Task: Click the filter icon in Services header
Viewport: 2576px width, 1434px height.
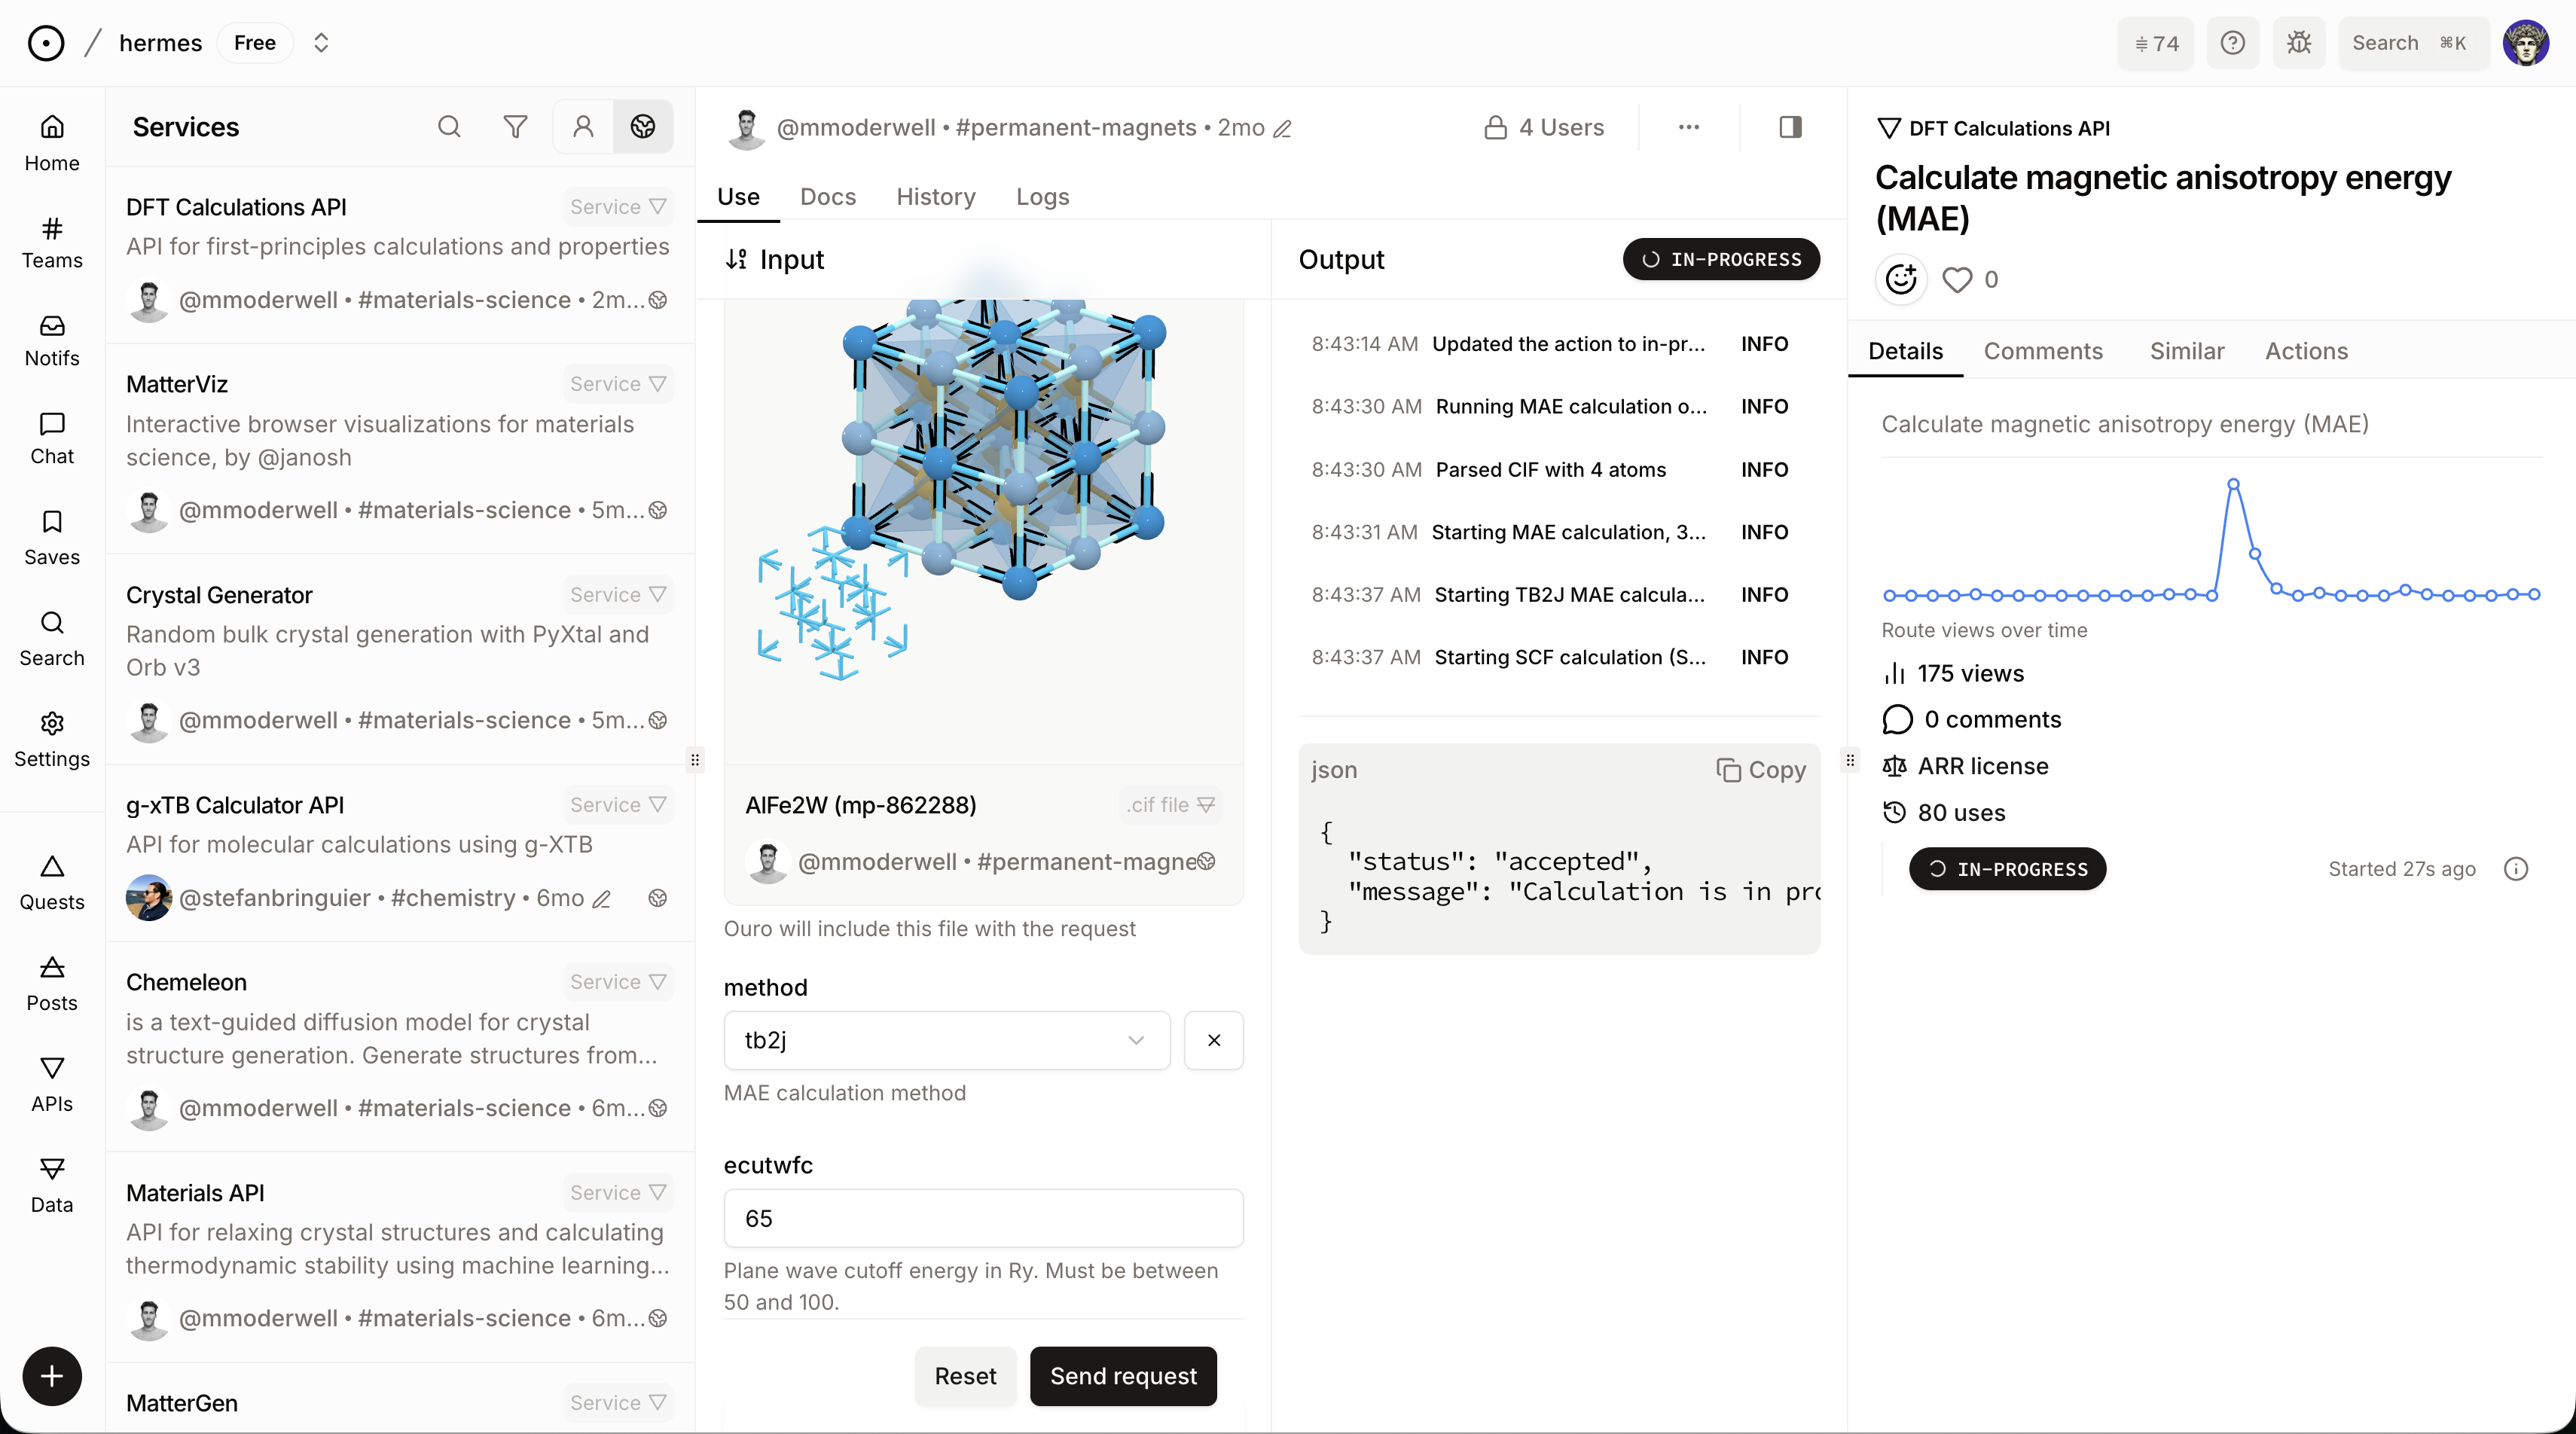Action: tap(515, 127)
